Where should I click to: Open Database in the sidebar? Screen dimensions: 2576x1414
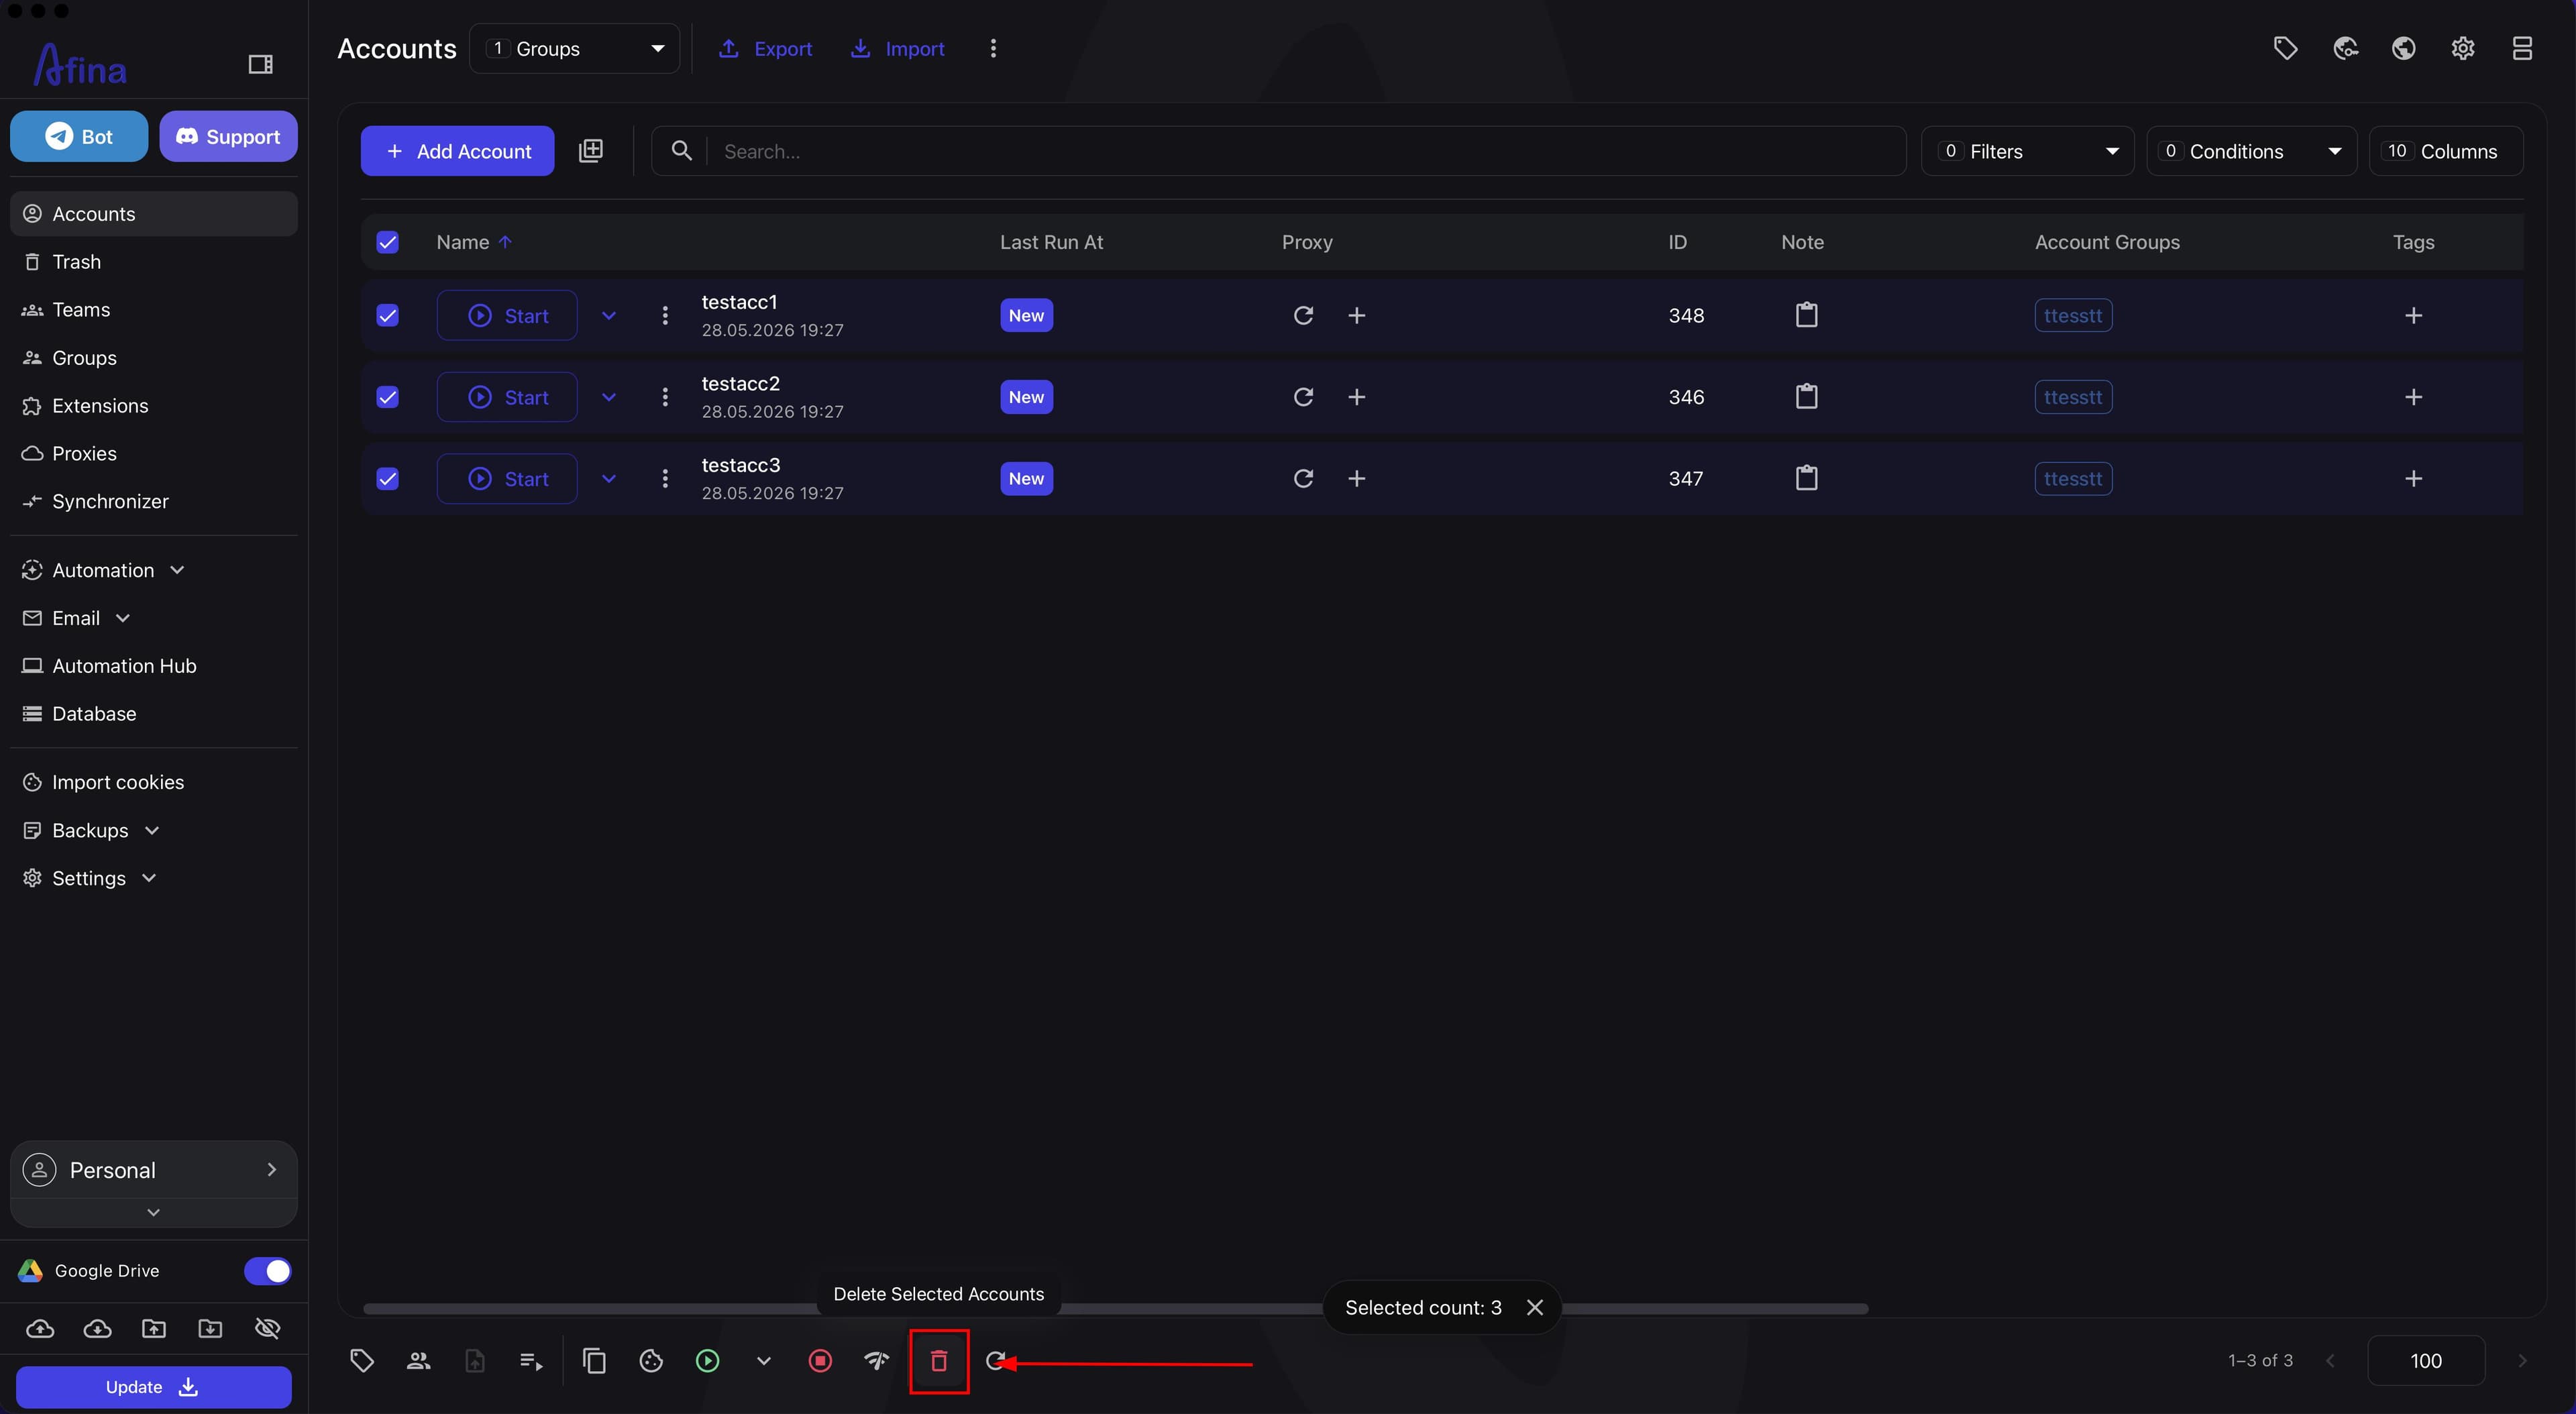coord(153,714)
